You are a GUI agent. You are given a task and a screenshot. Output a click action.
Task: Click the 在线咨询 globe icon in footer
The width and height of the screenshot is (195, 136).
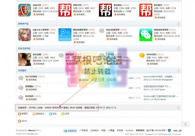[x=65, y=131]
